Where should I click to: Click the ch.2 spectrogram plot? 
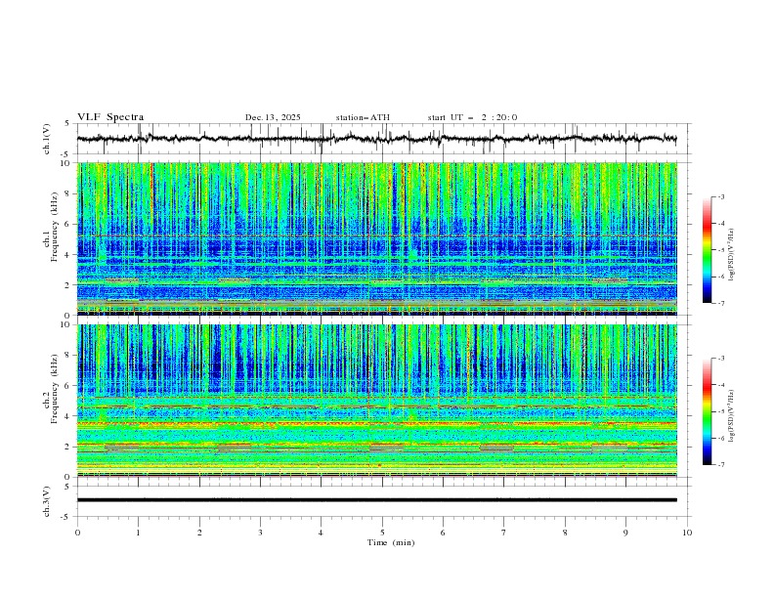coord(376,401)
